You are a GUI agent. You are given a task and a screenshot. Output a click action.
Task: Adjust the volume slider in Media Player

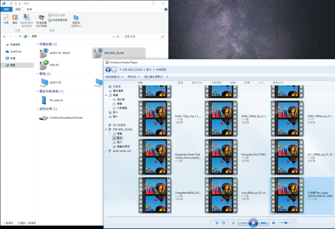286,223
